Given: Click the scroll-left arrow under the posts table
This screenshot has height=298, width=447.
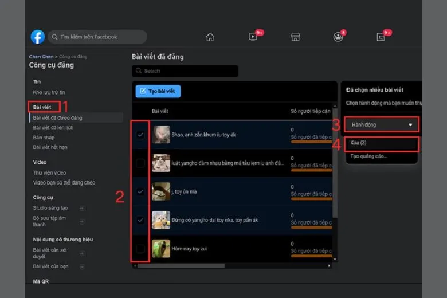Looking at the screenshot, I should pyautogui.click(x=135, y=266).
